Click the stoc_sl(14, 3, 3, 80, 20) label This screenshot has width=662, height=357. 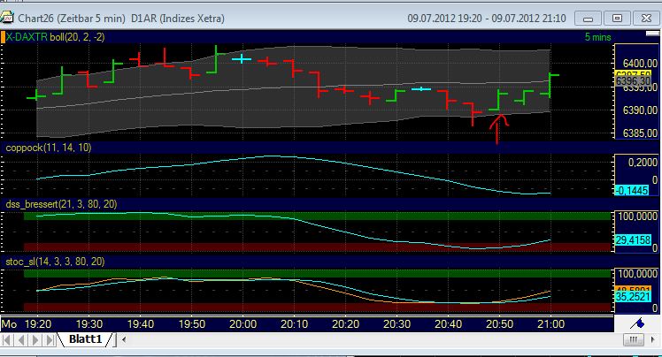(x=55, y=262)
